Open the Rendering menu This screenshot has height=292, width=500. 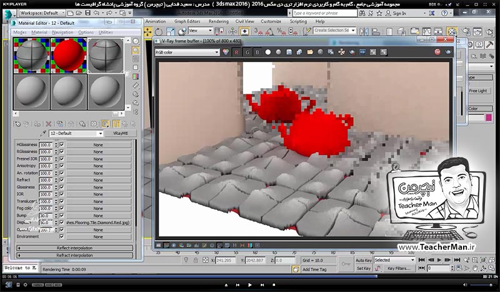(218, 21)
